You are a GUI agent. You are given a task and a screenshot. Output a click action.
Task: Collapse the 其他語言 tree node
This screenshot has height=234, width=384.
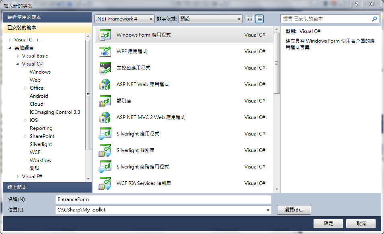click(10, 48)
